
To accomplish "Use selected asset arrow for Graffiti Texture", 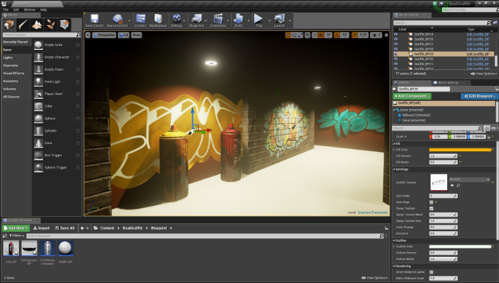I will (453, 185).
